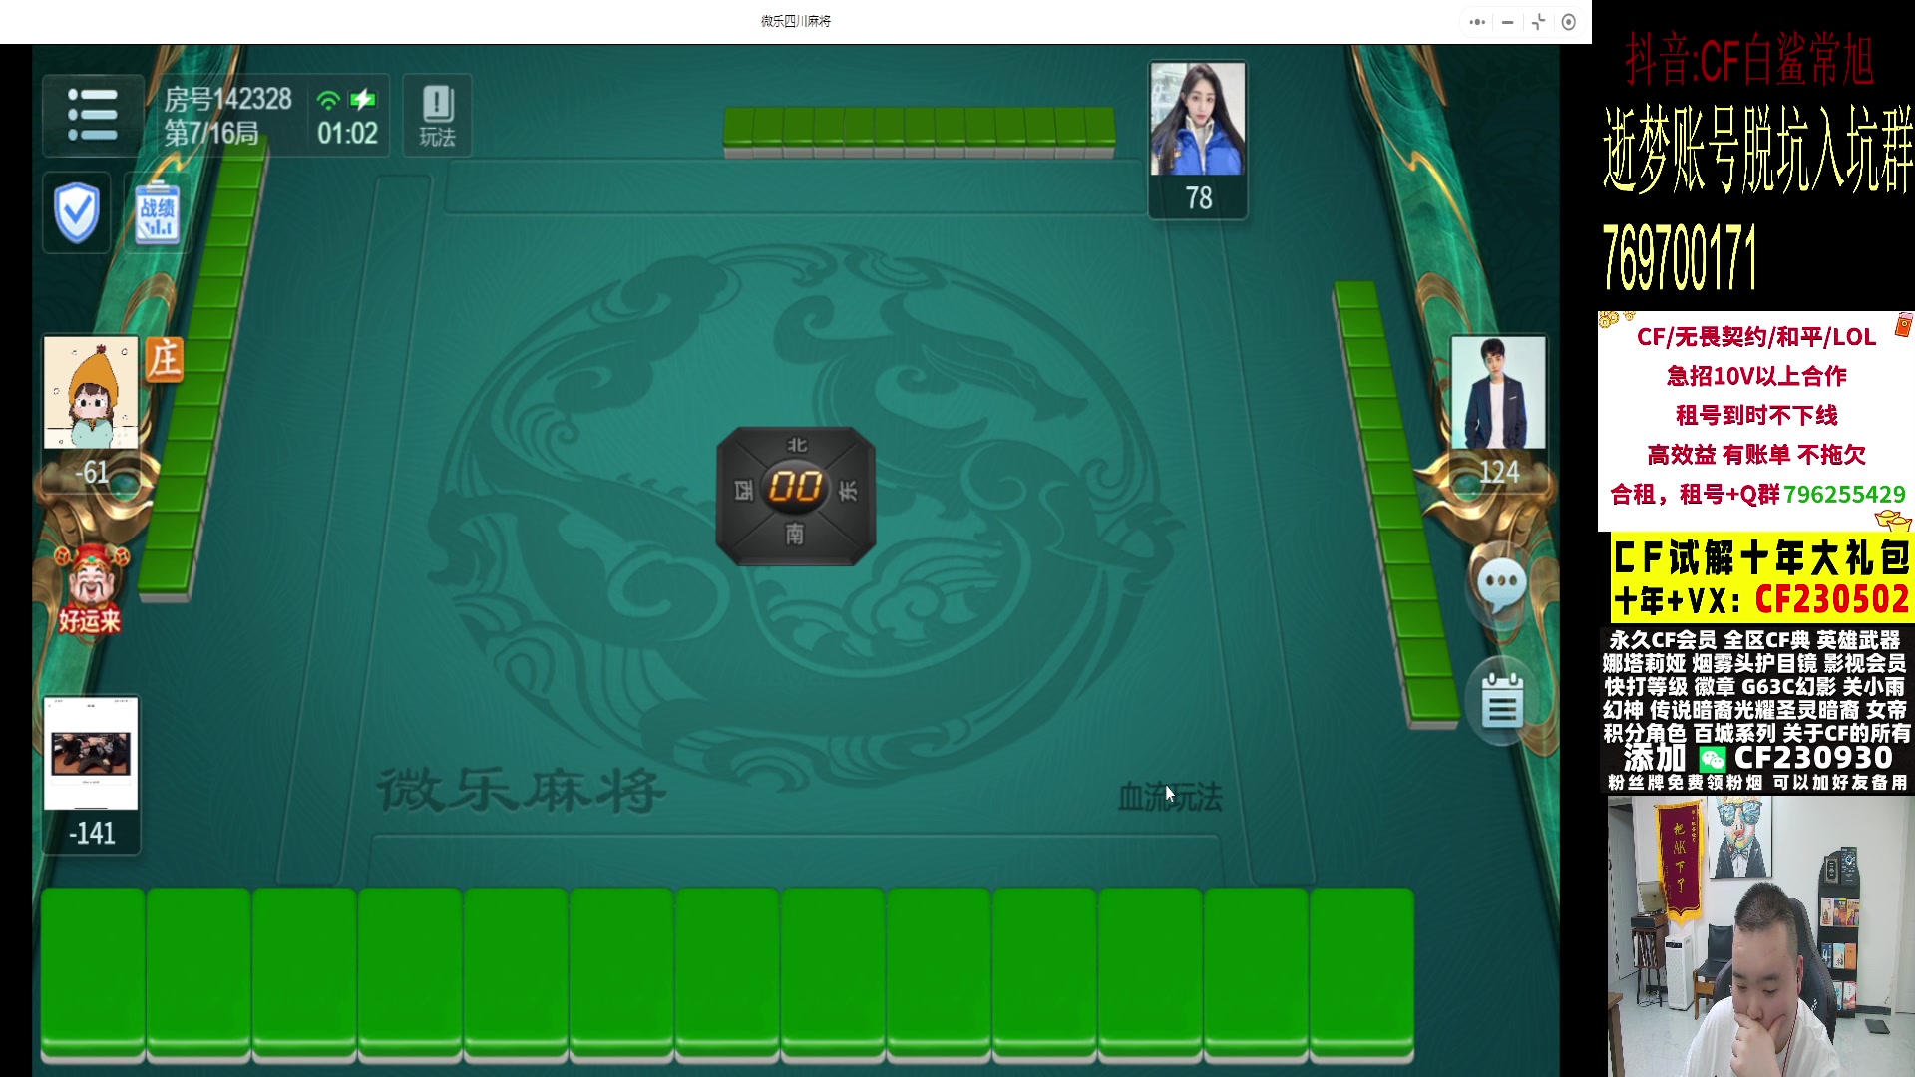
Task: Click the 庄 dealer badge
Action: point(165,359)
